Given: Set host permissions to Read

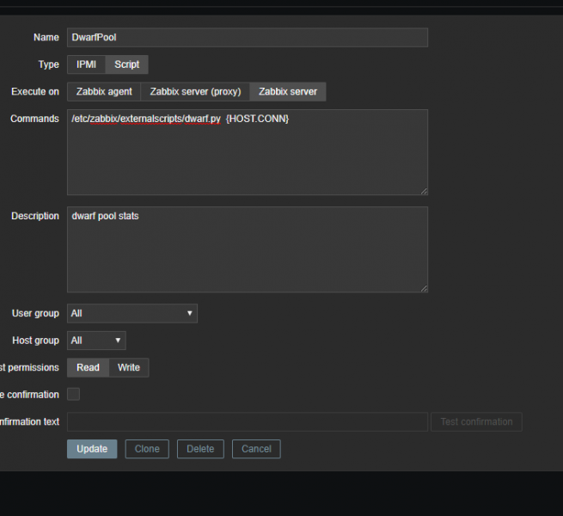Looking at the screenshot, I should tap(88, 367).
